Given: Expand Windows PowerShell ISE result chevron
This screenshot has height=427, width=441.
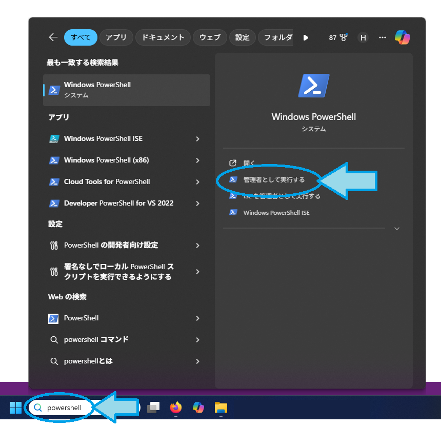Looking at the screenshot, I should click(x=198, y=139).
